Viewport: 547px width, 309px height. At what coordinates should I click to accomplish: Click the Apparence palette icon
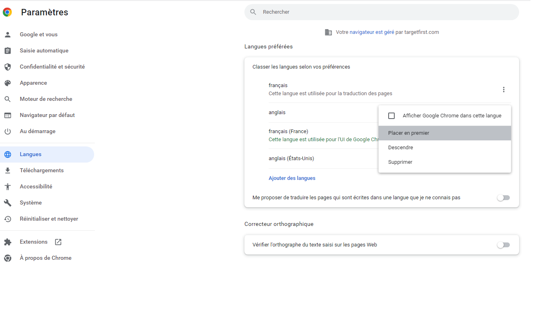coord(7,83)
